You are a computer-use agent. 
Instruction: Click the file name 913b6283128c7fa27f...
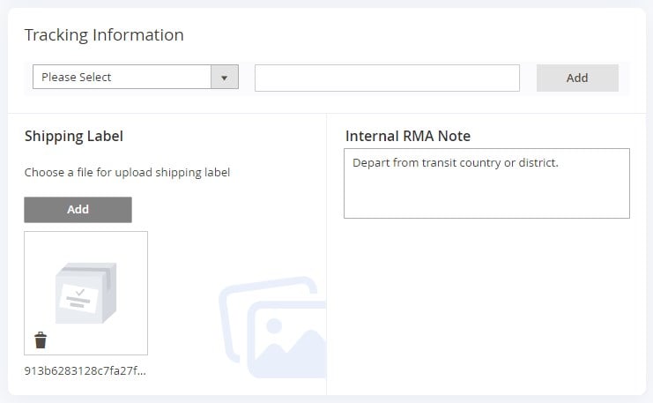(x=85, y=370)
